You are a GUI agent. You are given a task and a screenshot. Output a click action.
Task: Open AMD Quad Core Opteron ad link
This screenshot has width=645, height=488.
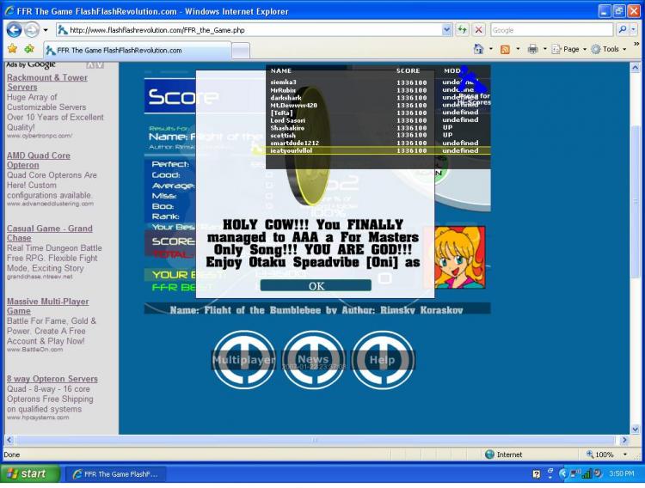38,161
